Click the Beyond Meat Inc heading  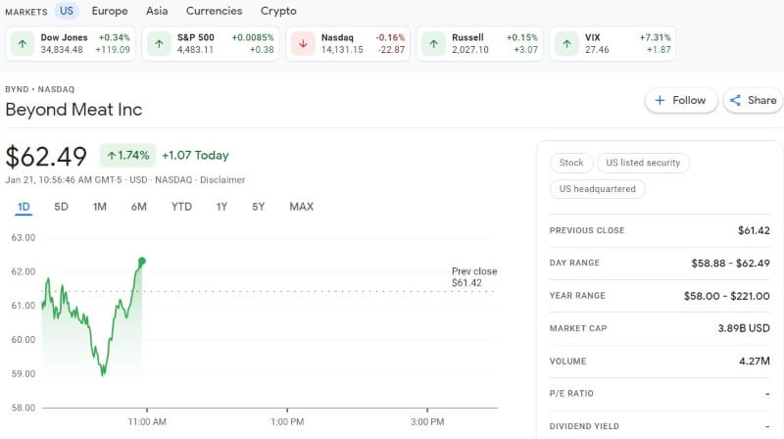73,110
